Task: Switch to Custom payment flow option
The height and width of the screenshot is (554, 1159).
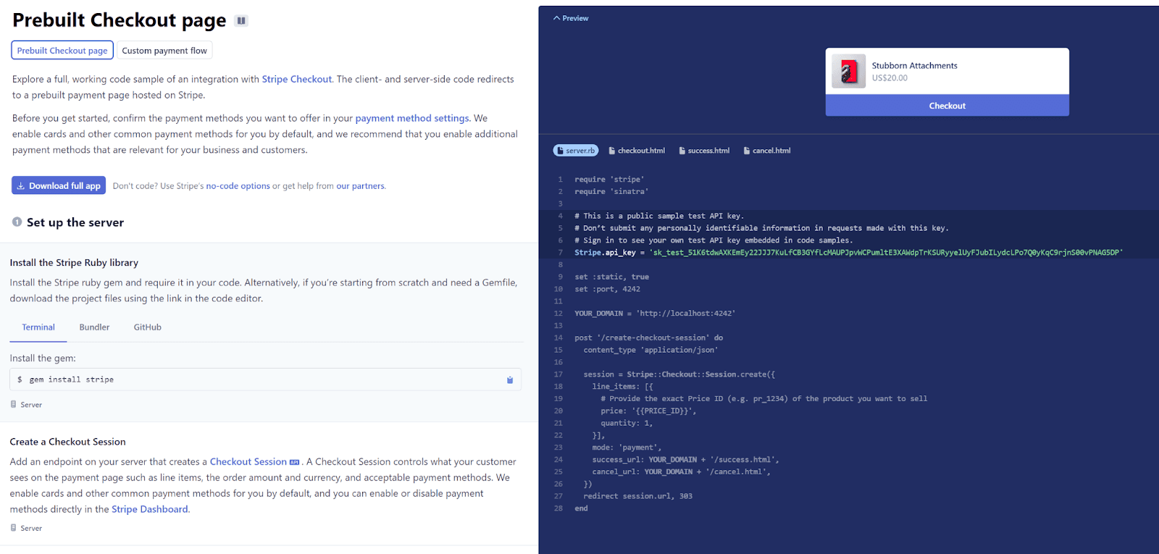Action: [x=164, y=51]
